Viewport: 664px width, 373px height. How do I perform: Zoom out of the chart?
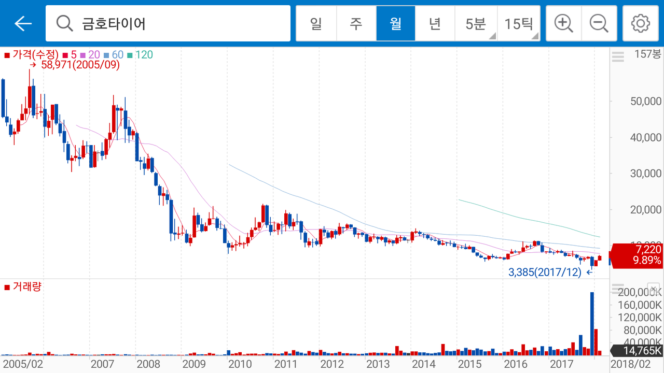(x=599, y=23)
